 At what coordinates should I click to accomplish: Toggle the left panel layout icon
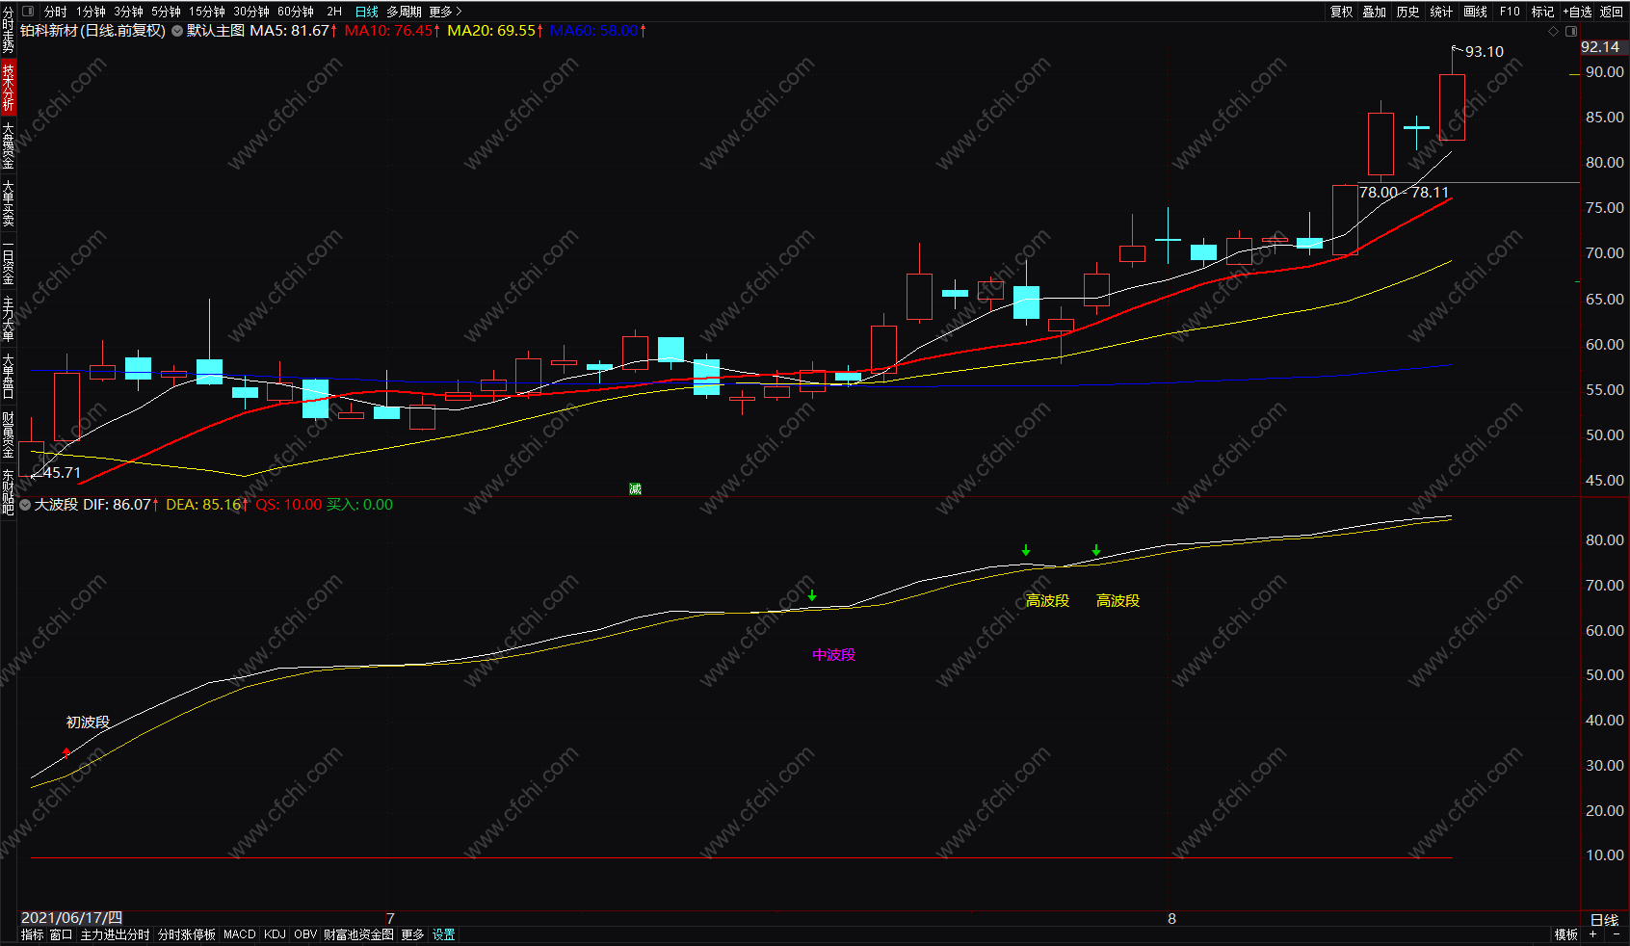[27, 12]
